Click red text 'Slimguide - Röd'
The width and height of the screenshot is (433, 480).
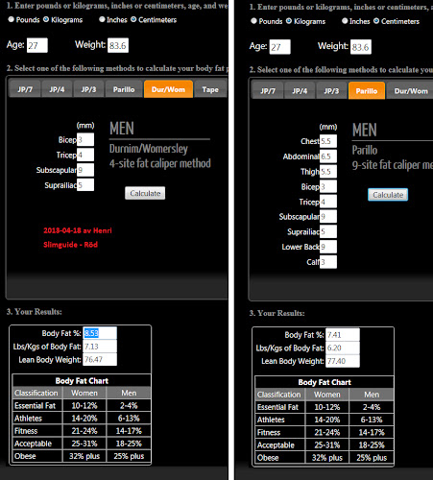click(x=70, y=245)
